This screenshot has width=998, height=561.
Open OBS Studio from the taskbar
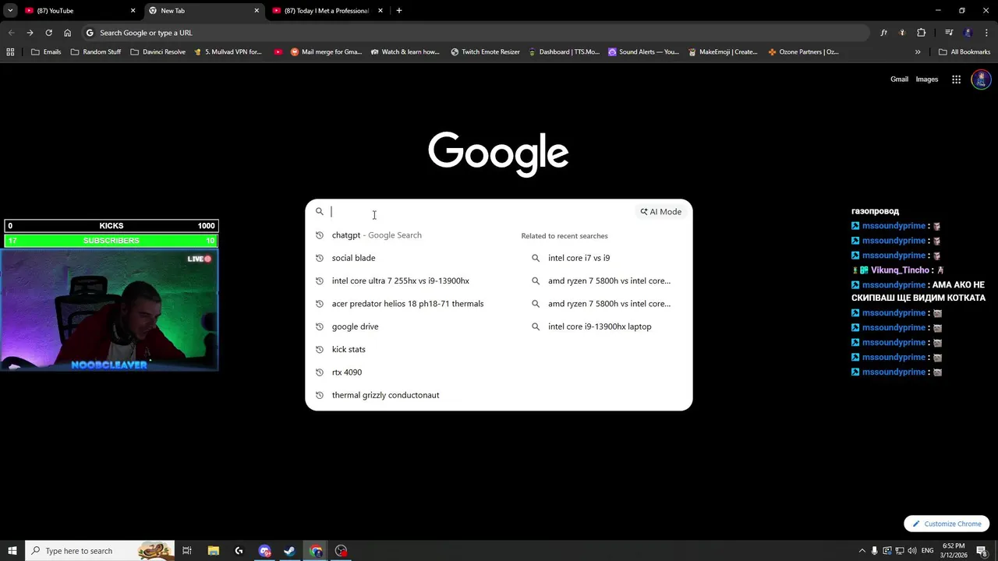pyautogui.click(x=341, y=551)
